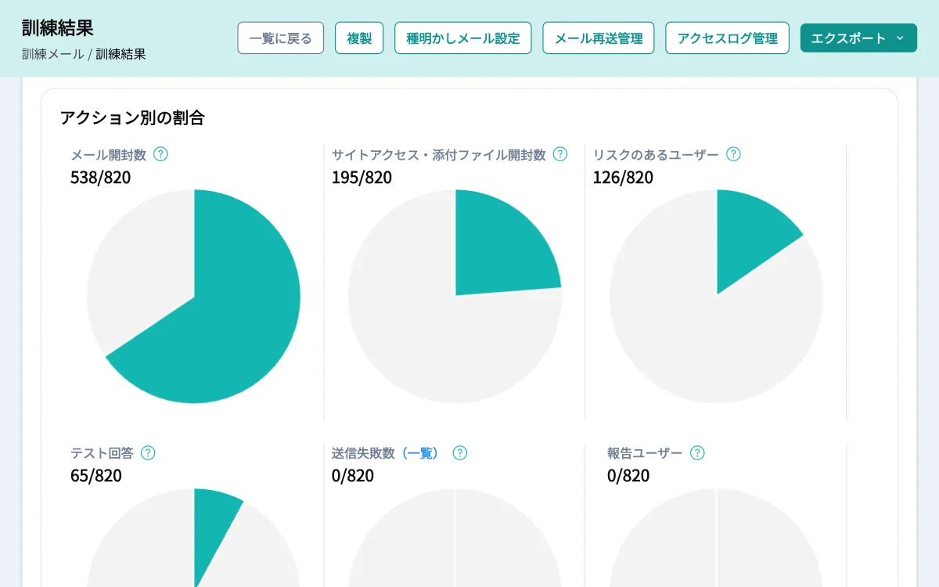Image resolution: width=939 pixels, height=587 pixels.
Task: Select the 65/820 value
Action: coord(96,476)
